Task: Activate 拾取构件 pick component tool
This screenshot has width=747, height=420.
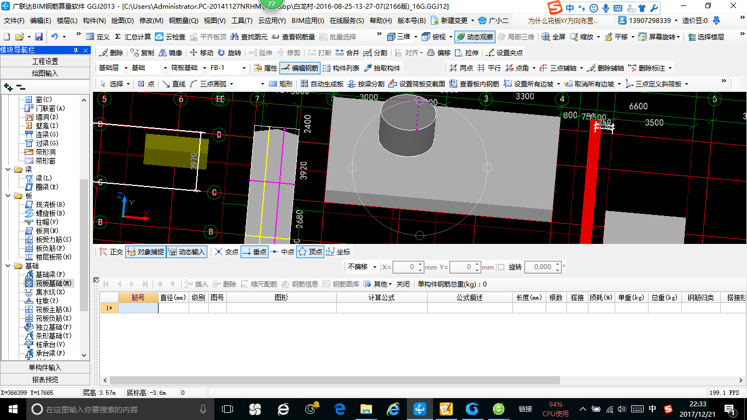Action: tap(382, 68)
